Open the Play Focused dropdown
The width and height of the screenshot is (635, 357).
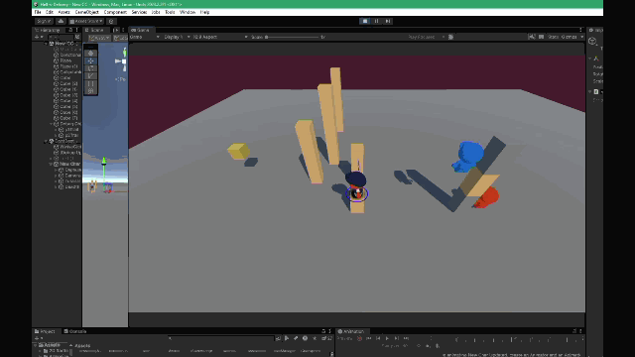[426, 37]
